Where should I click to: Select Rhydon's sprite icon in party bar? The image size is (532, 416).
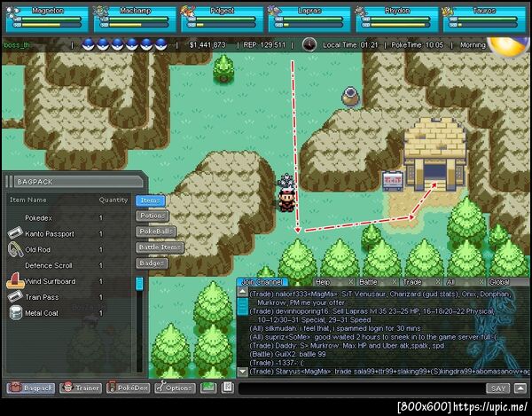coord(362,12)
